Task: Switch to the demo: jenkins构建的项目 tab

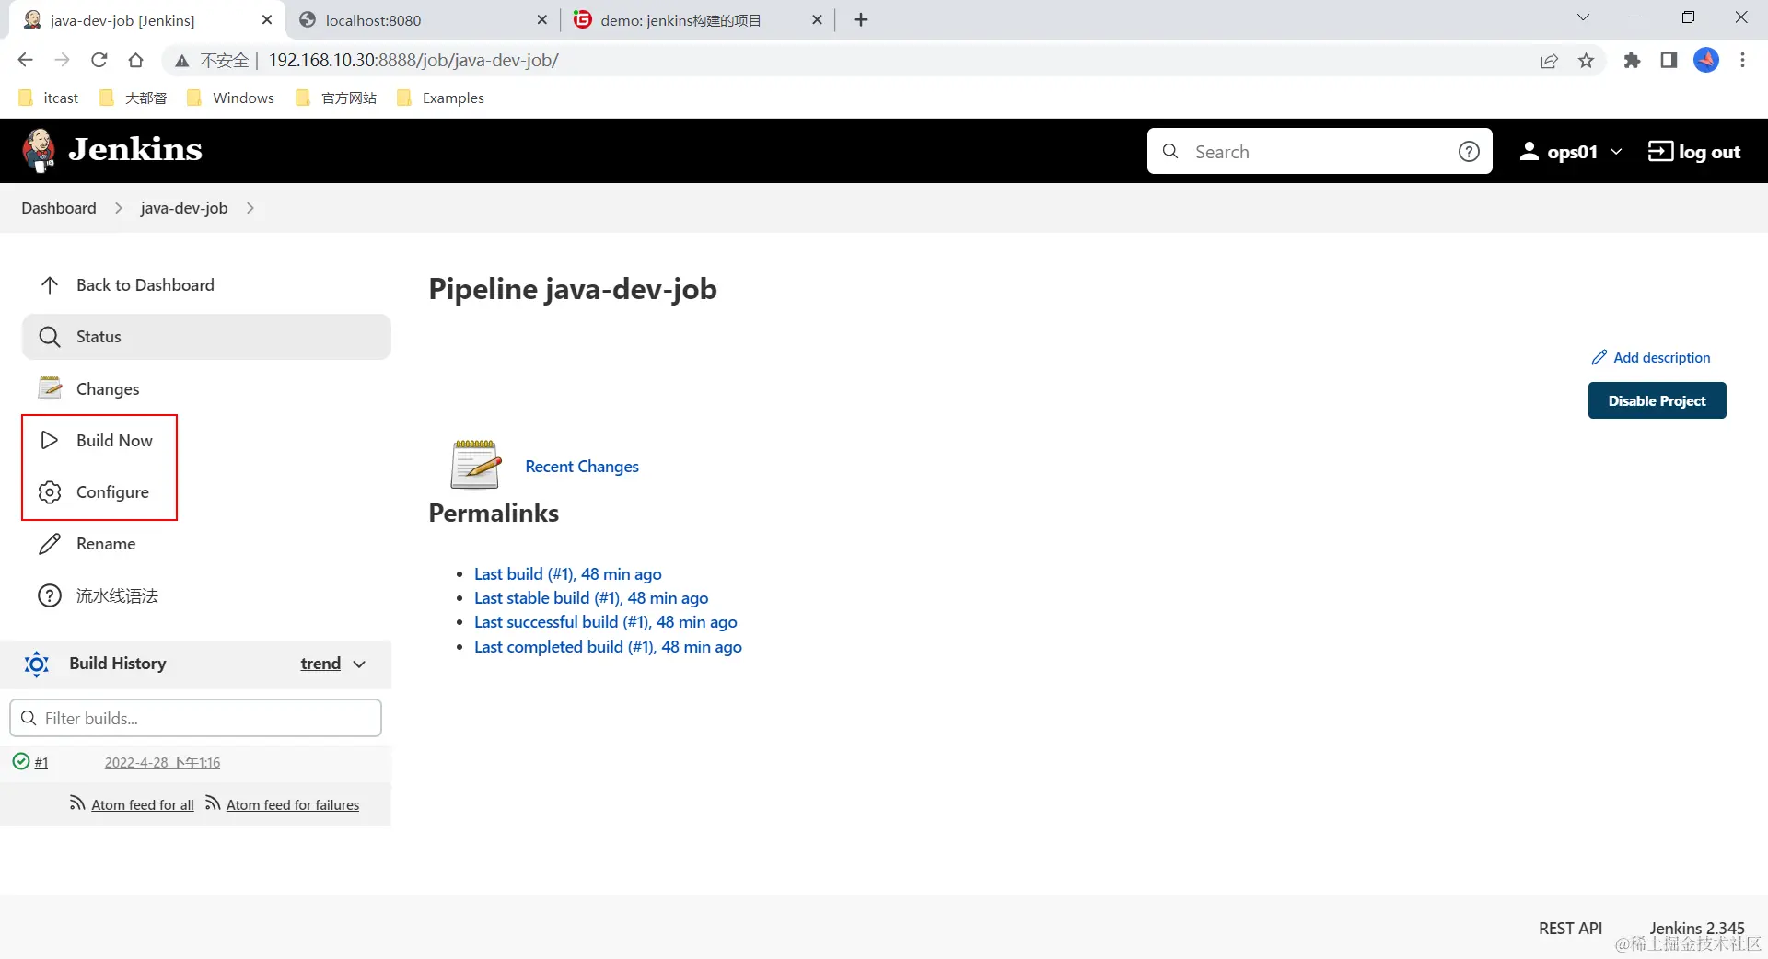Action: tap(697, 19)
